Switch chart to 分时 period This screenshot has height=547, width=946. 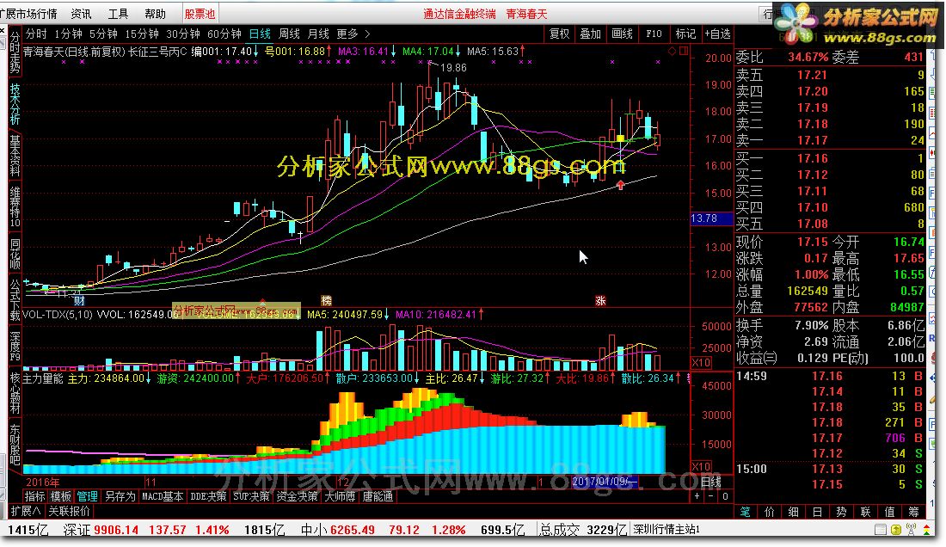tap(35, 34)
